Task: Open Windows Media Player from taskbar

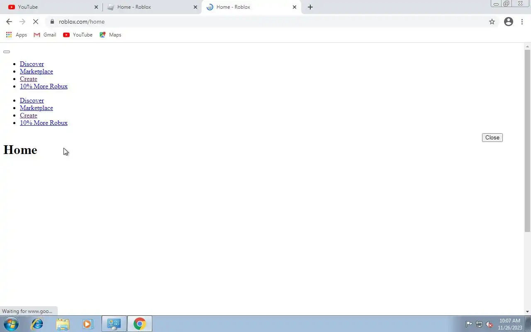Action: (x=88, y=324)
